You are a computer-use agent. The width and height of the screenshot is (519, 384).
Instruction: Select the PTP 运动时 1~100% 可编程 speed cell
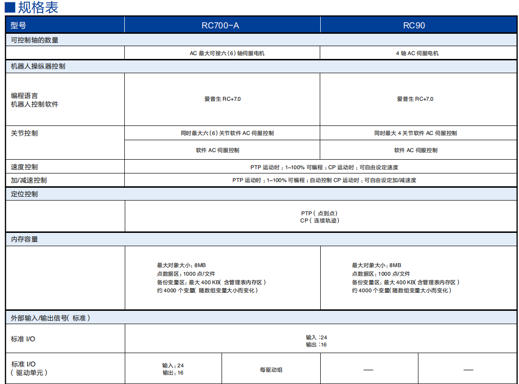[321, 167]
